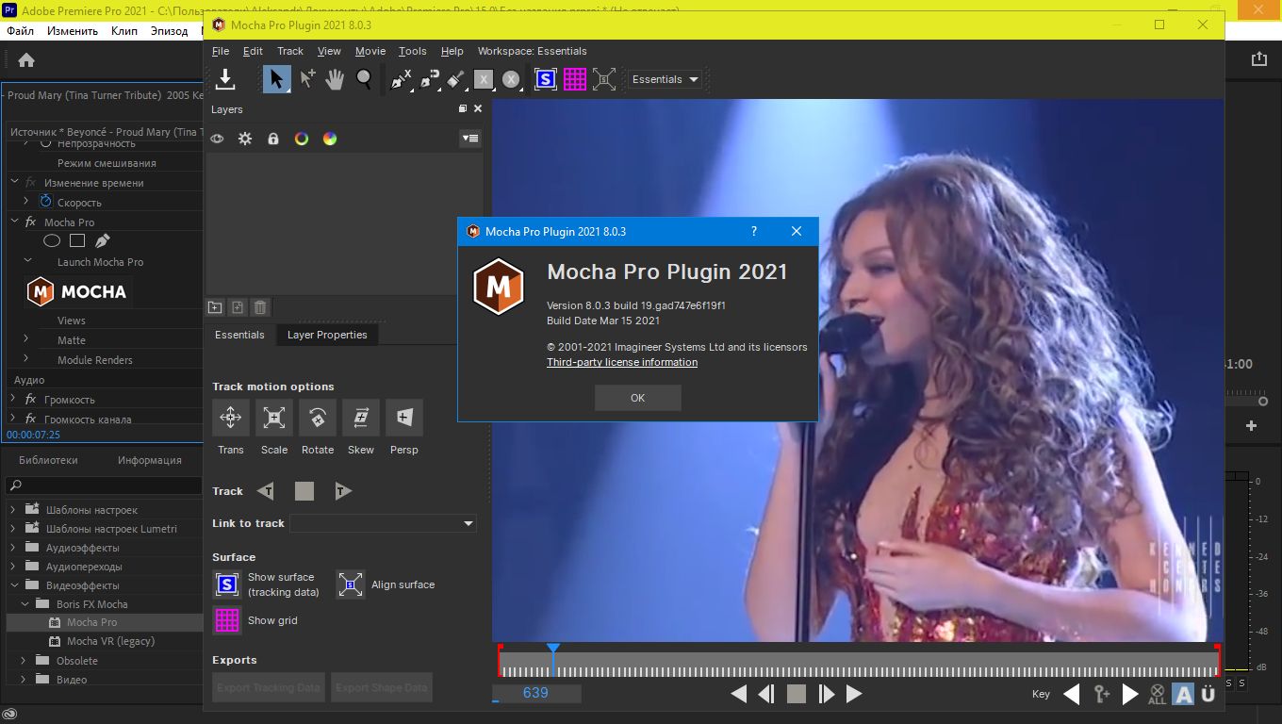
Task: Toggle Show Planar Surface toolbar icon
Action: tap(546, 79)
